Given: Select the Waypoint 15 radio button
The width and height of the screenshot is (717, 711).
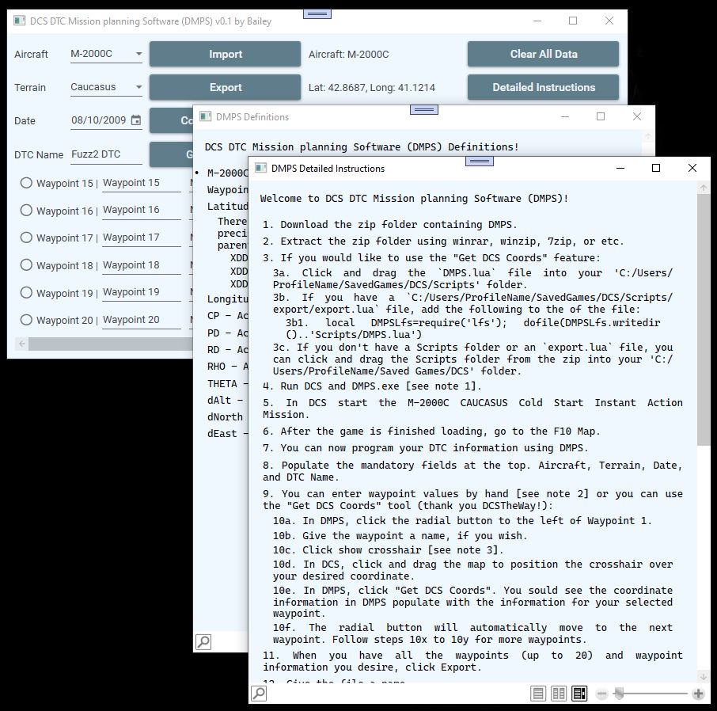Looking at the screenshot, I should coord(26,183).
